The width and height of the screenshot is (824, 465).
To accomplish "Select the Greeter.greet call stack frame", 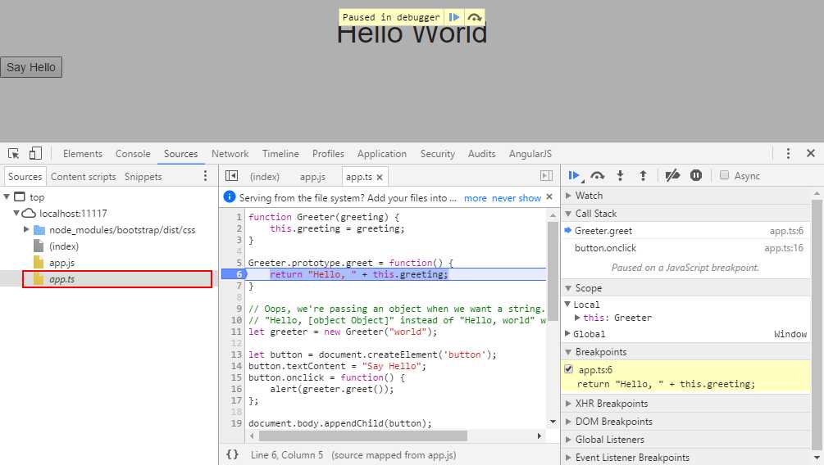I will click(x=685, y=230).
